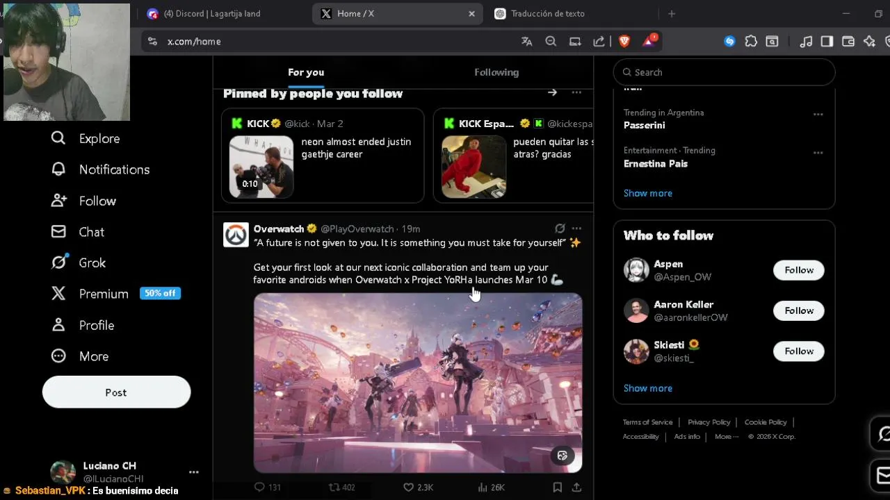The image size is (890, 500).
Task: Open pinned posts section options
Action: tap(576, 92)
